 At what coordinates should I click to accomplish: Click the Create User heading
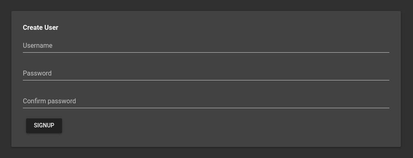point(40,28)
